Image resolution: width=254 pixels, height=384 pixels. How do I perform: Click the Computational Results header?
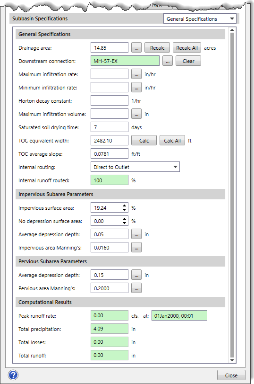pos(120,302)
